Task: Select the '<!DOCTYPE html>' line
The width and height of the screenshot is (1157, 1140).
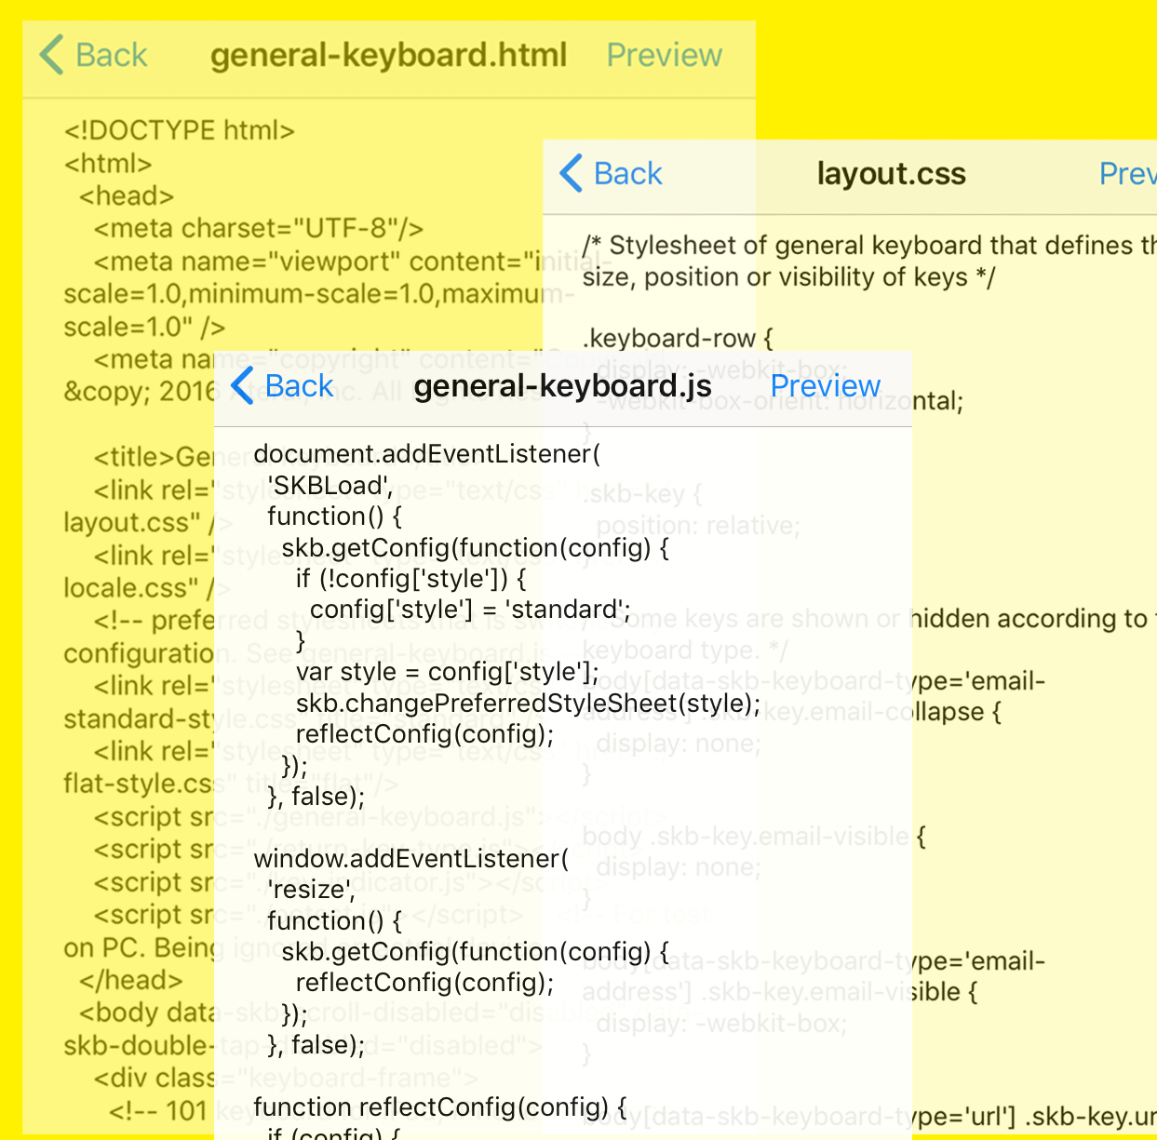Action: [x=179, y=130]
